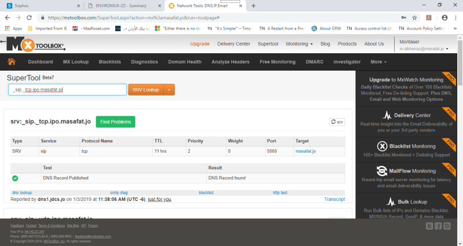Click 'just for you' link
Image resolution: width=463 pixels, height=246 pixels.
tap(160, 199)
